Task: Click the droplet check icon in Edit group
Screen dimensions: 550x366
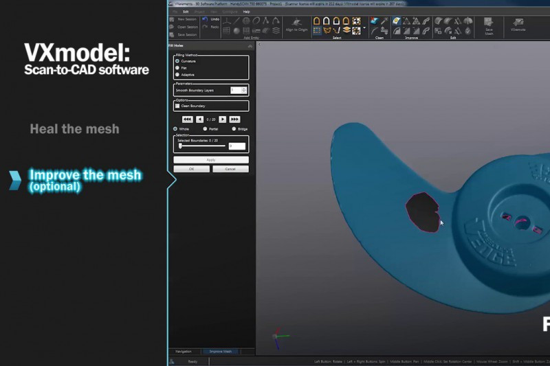Action: [x=468, y=31]
